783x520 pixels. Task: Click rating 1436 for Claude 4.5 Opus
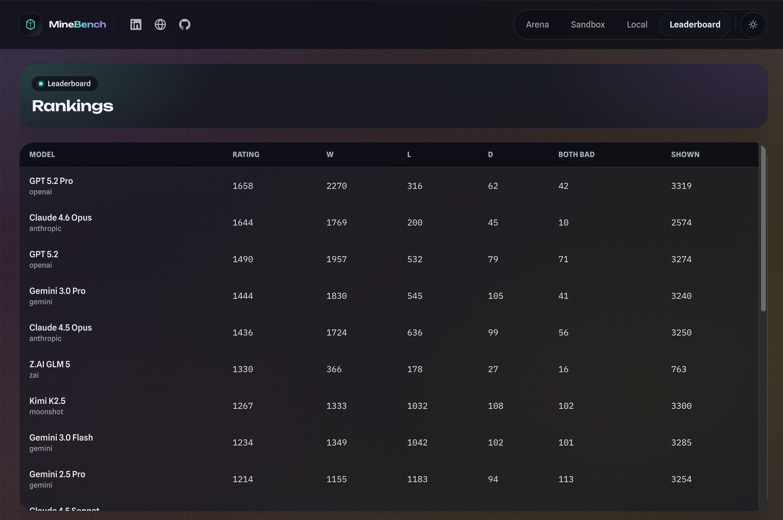coord(243,333)
